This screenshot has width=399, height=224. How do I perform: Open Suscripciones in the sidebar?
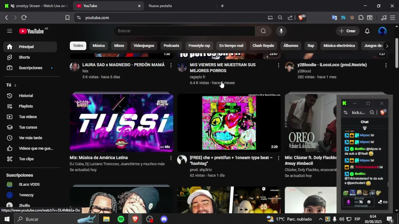30,68
